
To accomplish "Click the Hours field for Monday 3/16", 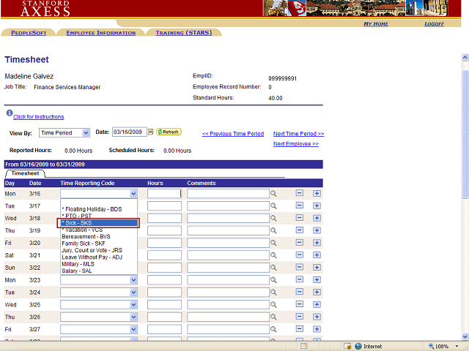I will (164, 194).
